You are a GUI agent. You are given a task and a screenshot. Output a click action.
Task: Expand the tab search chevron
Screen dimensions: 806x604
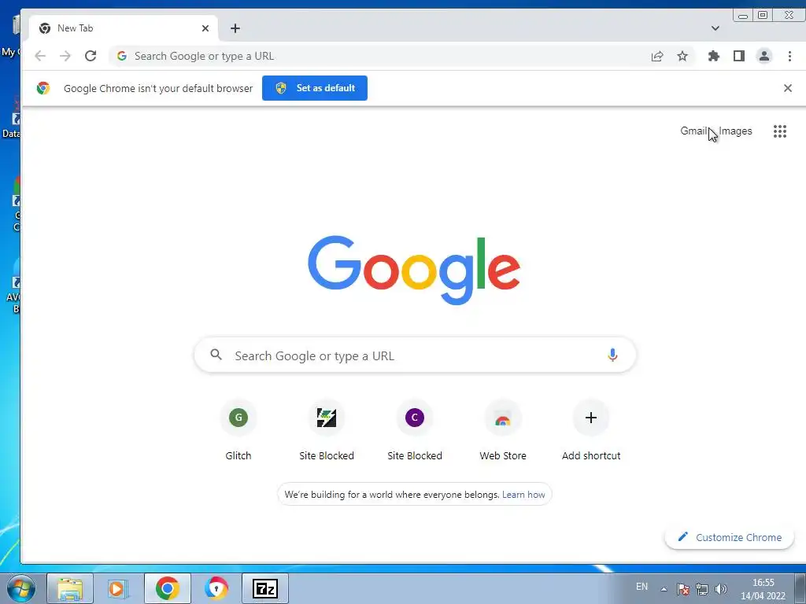(715, 28)
